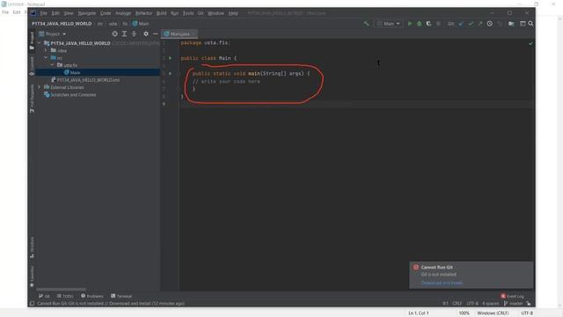Open the master git branch selector
Image resolution: width=563 pixels, height=317 pixels.
coord(513,303)
